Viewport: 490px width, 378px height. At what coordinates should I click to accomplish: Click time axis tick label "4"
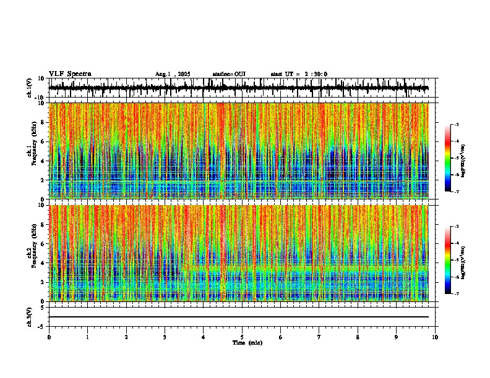(x=204, y=337)
